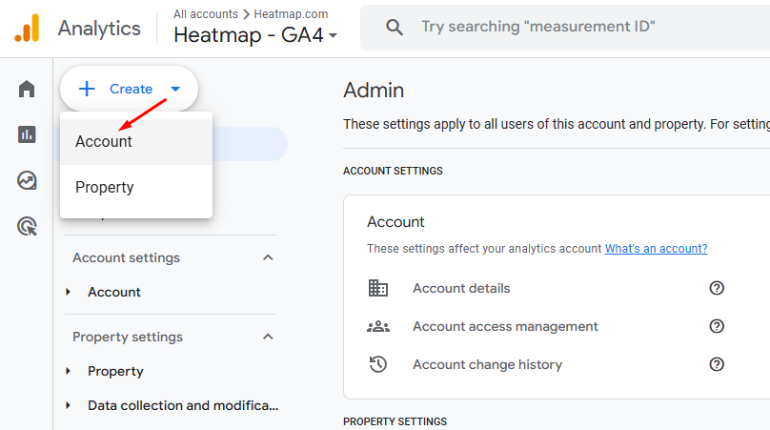Click the Account change history clock icon
The width and height of the screenshot is (770, 430).
tap(378, 364)
